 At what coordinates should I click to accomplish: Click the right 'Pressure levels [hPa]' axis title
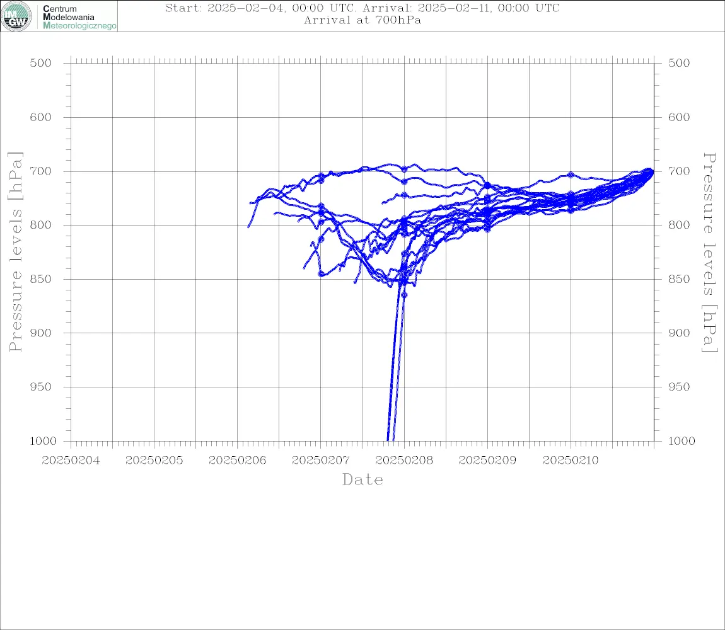(x=710, y=253)
